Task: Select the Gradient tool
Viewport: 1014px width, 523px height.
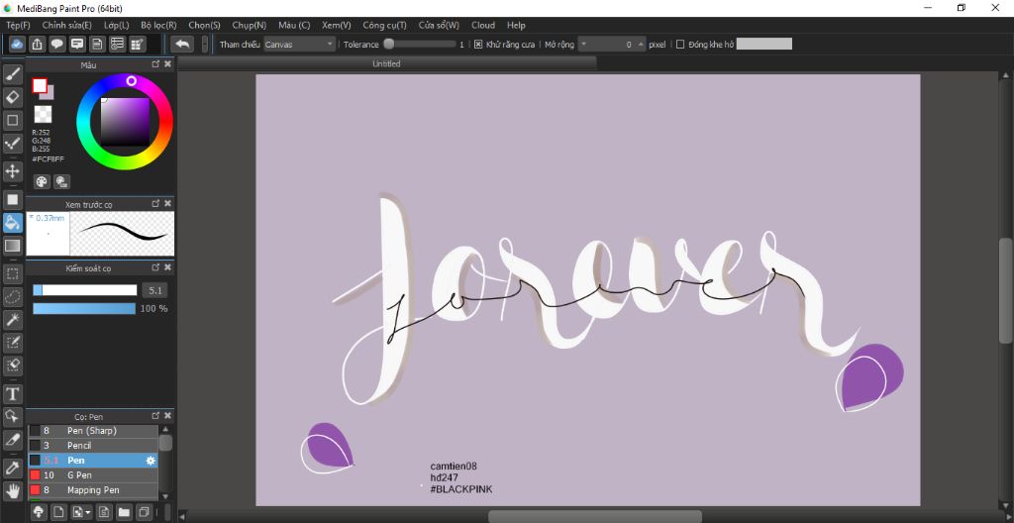Action: click(x=12, y=246)
